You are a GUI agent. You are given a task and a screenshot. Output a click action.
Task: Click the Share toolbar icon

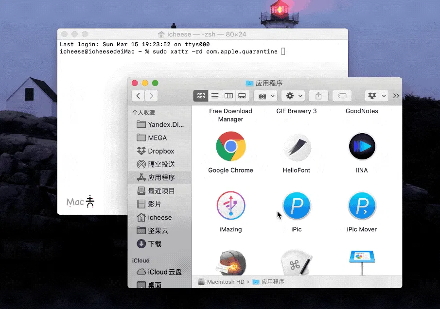click(318, 96)
